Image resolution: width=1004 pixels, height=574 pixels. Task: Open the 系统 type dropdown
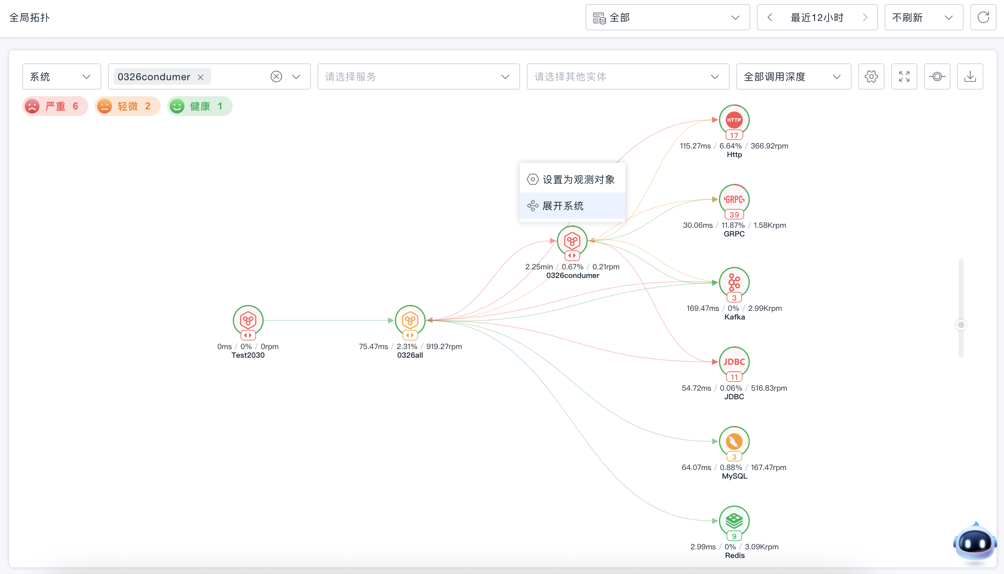point(61,76)
